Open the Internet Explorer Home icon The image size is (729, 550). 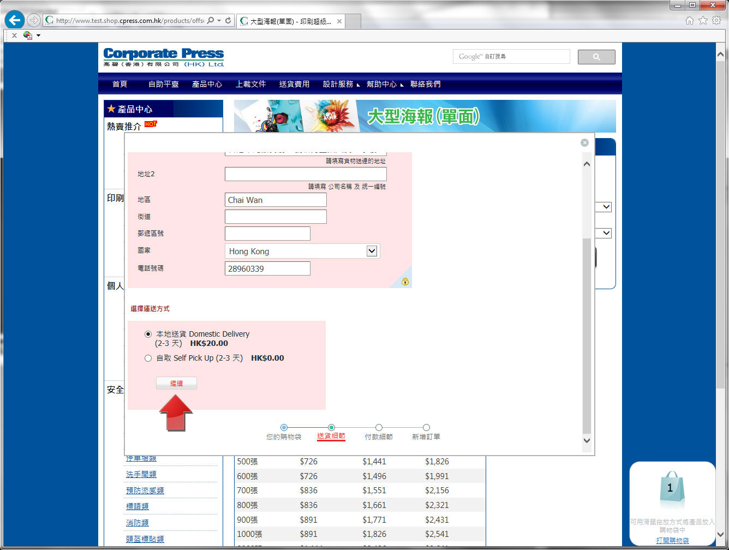[689, 21]
